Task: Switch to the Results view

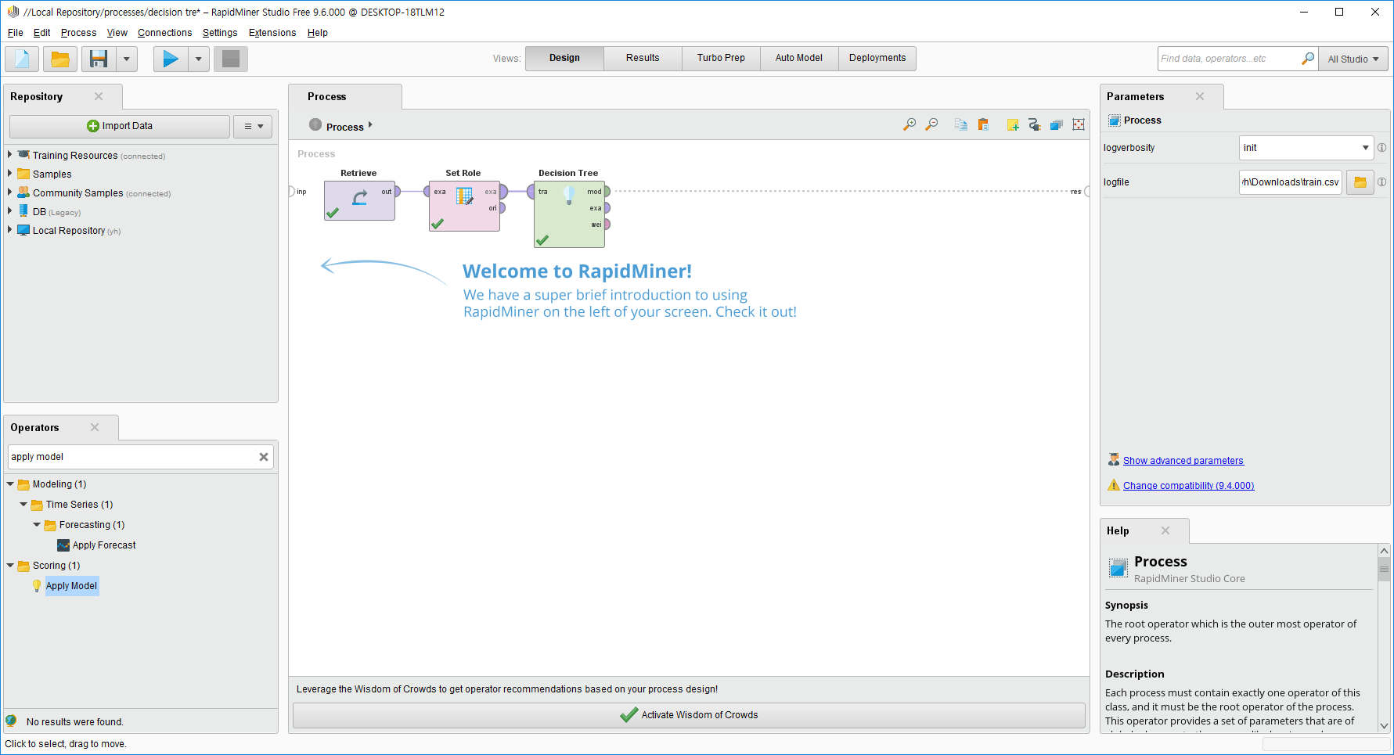Action: [643, 58]
